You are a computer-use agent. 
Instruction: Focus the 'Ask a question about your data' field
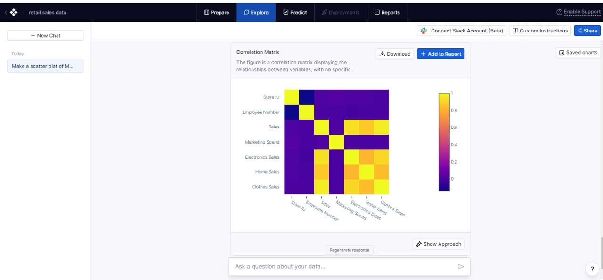coord(344,267)
